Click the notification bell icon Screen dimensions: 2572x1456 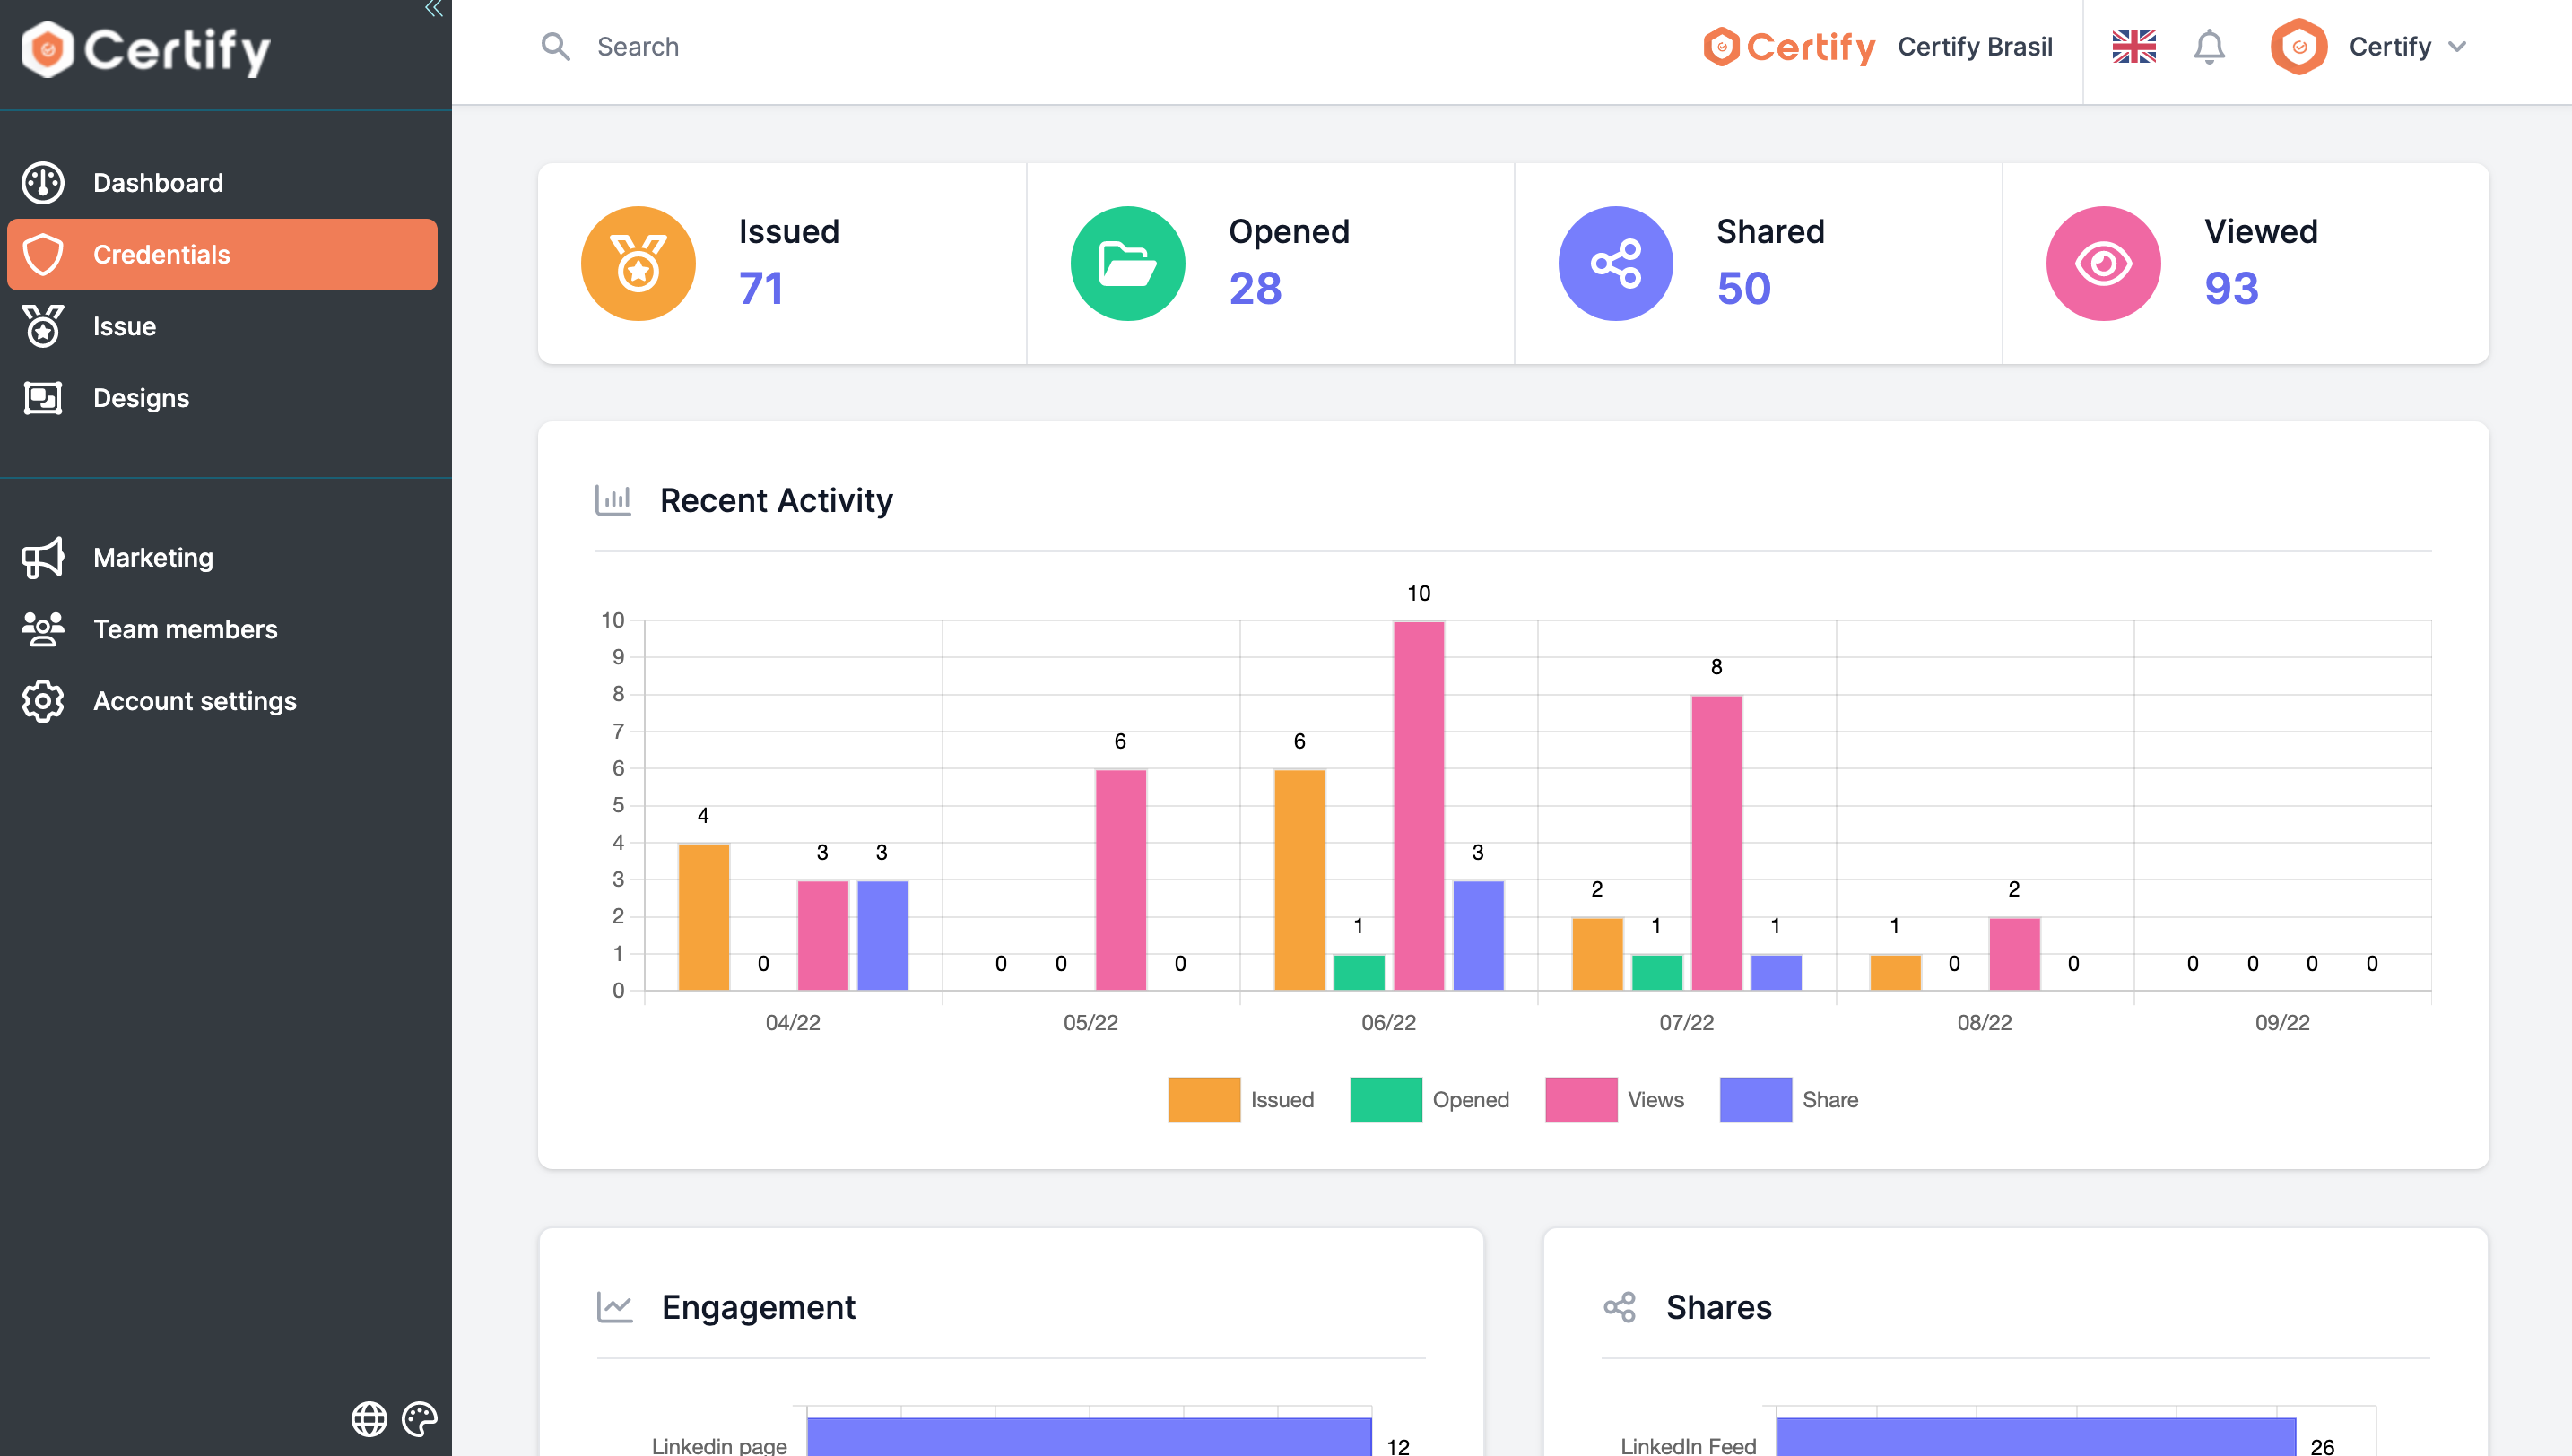pyautogui.click(x=2208, y=47)
